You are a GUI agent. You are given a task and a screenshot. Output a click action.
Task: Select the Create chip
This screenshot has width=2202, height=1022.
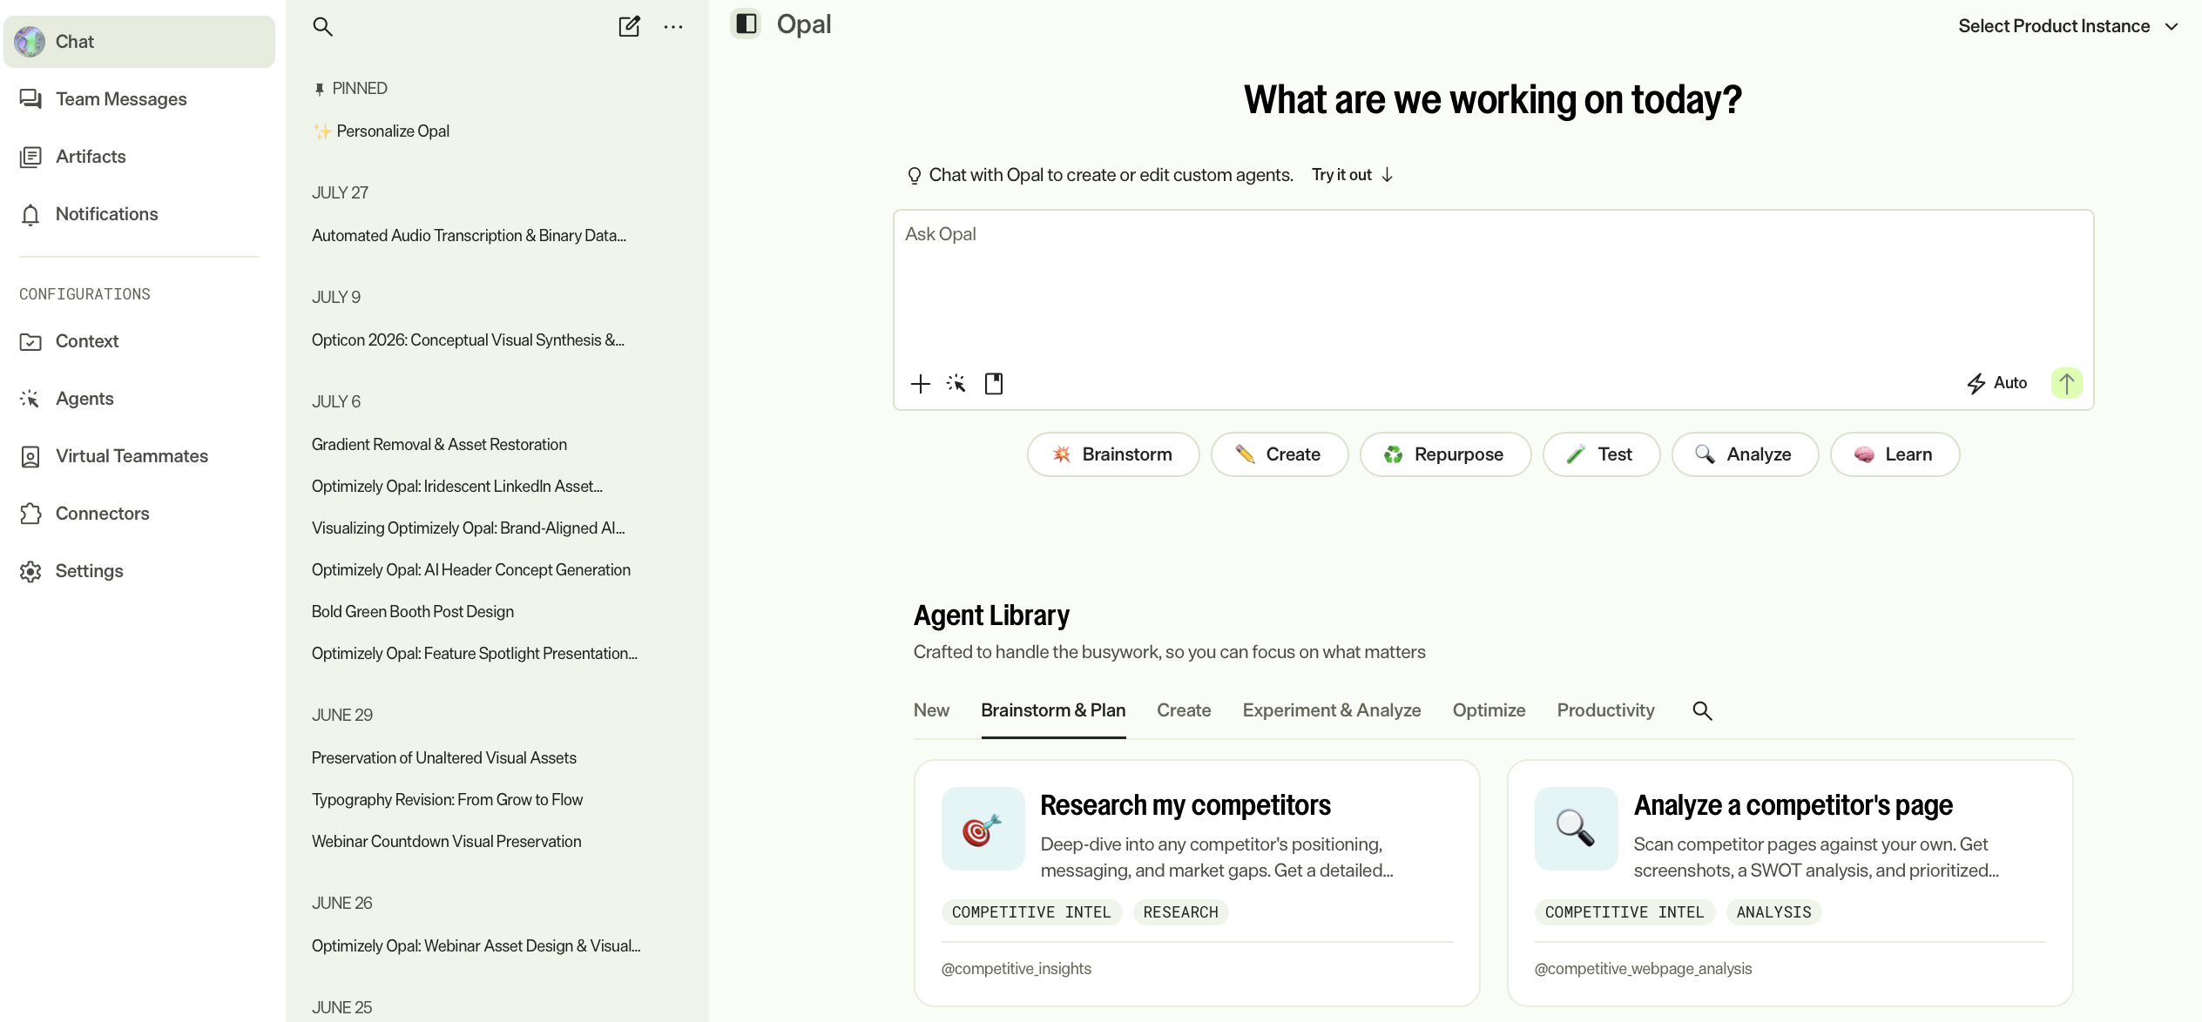(1280, 454)
